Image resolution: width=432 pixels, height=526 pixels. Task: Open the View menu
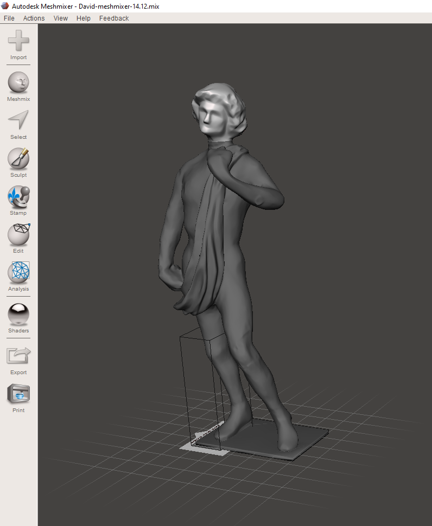pos(61,18)
